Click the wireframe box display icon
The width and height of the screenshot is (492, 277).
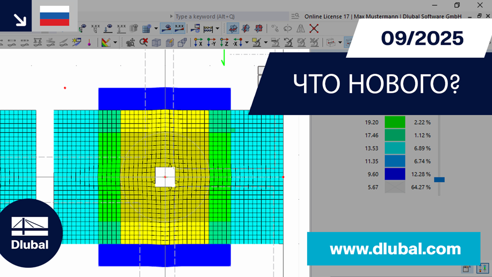click(182, 42)
